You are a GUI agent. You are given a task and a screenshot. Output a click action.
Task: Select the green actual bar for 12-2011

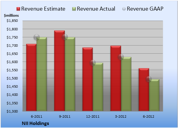[x=98, y=87]
